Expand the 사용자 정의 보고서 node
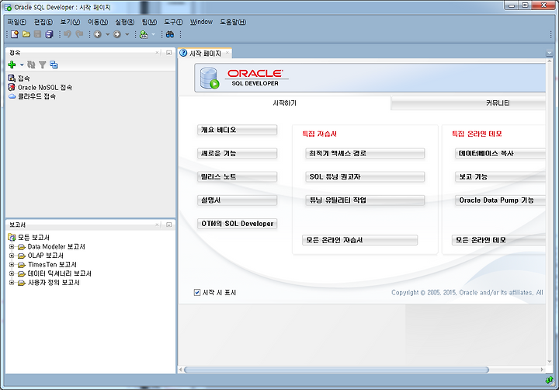 [x=12, y=282]
